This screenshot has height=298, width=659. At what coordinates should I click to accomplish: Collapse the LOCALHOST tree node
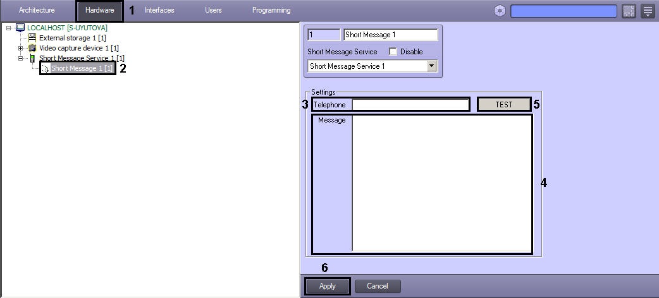click(x=8, y=28)
